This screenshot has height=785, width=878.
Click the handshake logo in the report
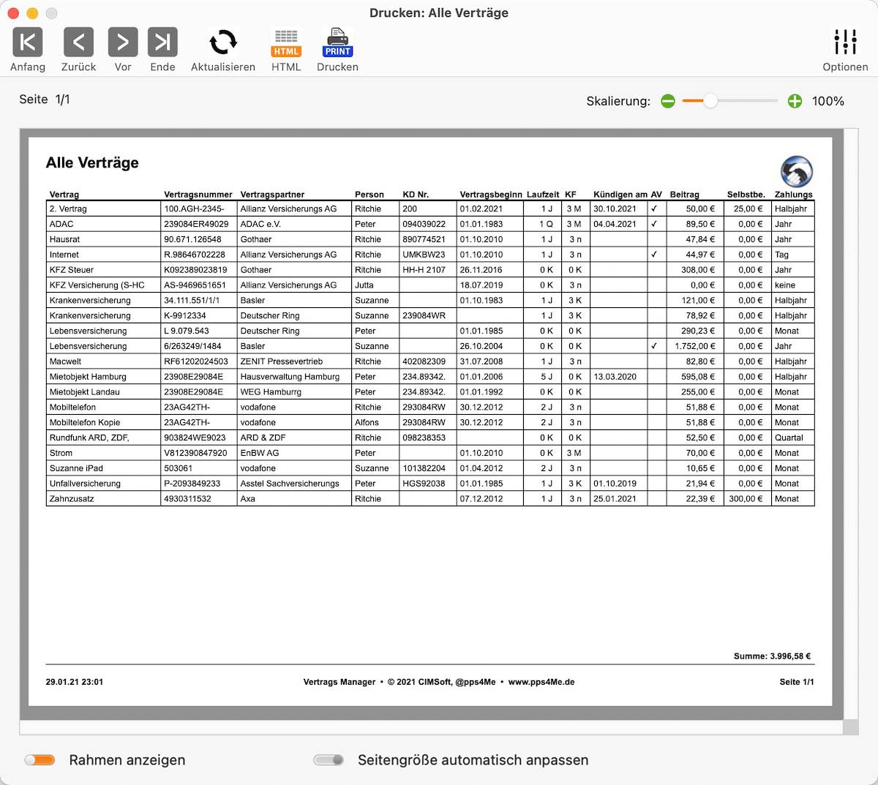797,171
